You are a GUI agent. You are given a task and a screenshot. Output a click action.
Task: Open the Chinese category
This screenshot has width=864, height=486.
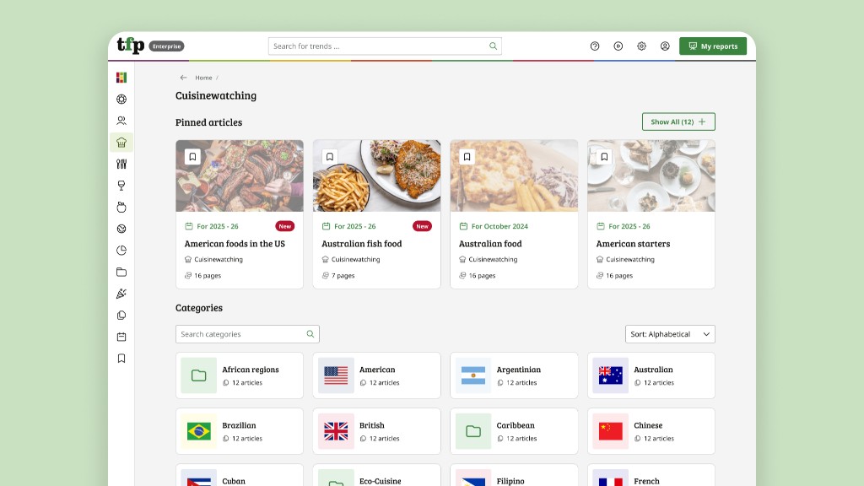(x=651, y=431)
